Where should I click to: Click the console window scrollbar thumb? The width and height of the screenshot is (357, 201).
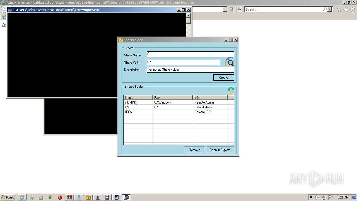point(189,21)
